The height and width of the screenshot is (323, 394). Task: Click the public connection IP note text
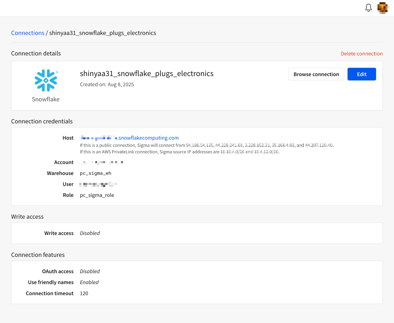[x=207, y=145]
